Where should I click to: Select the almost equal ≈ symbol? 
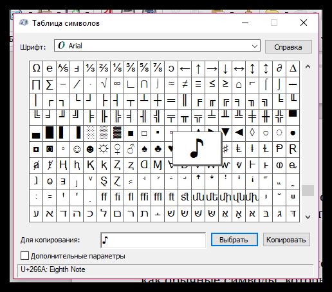pyautogui.click(x=171, y=84)
